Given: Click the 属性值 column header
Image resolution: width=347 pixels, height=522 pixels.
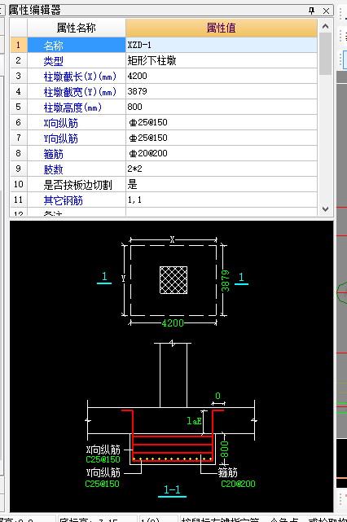Looking at the screenshot, I should click(222, 28).
